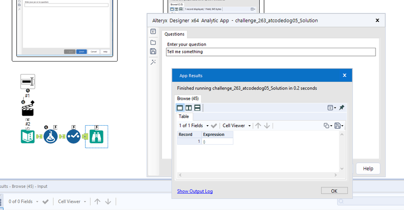
Task: Click Show Output Log link
Action: click(x=195, y=191)
